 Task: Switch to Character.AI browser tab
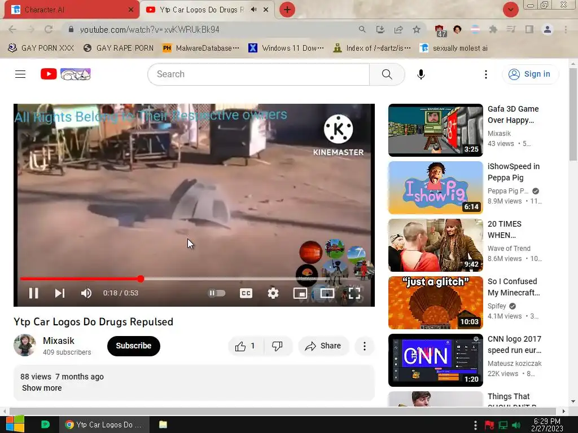(x=72, y=10)
